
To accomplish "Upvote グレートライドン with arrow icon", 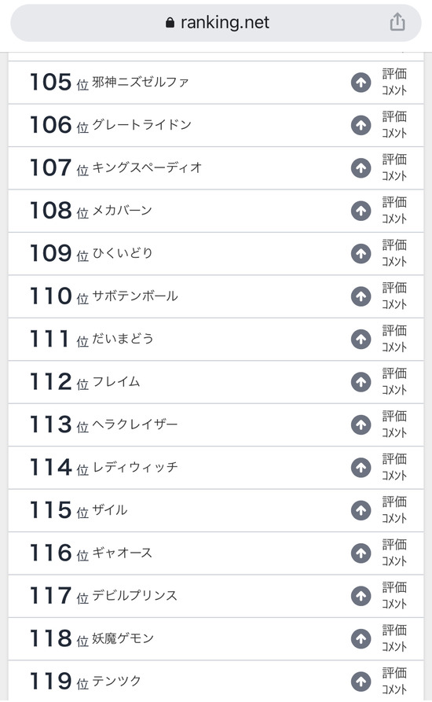I will click(361, 125).
